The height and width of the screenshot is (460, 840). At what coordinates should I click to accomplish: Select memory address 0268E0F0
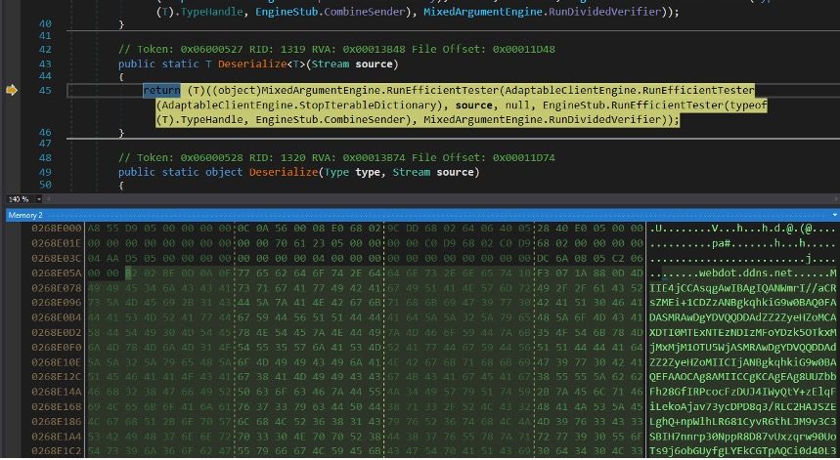click(57, 347)
